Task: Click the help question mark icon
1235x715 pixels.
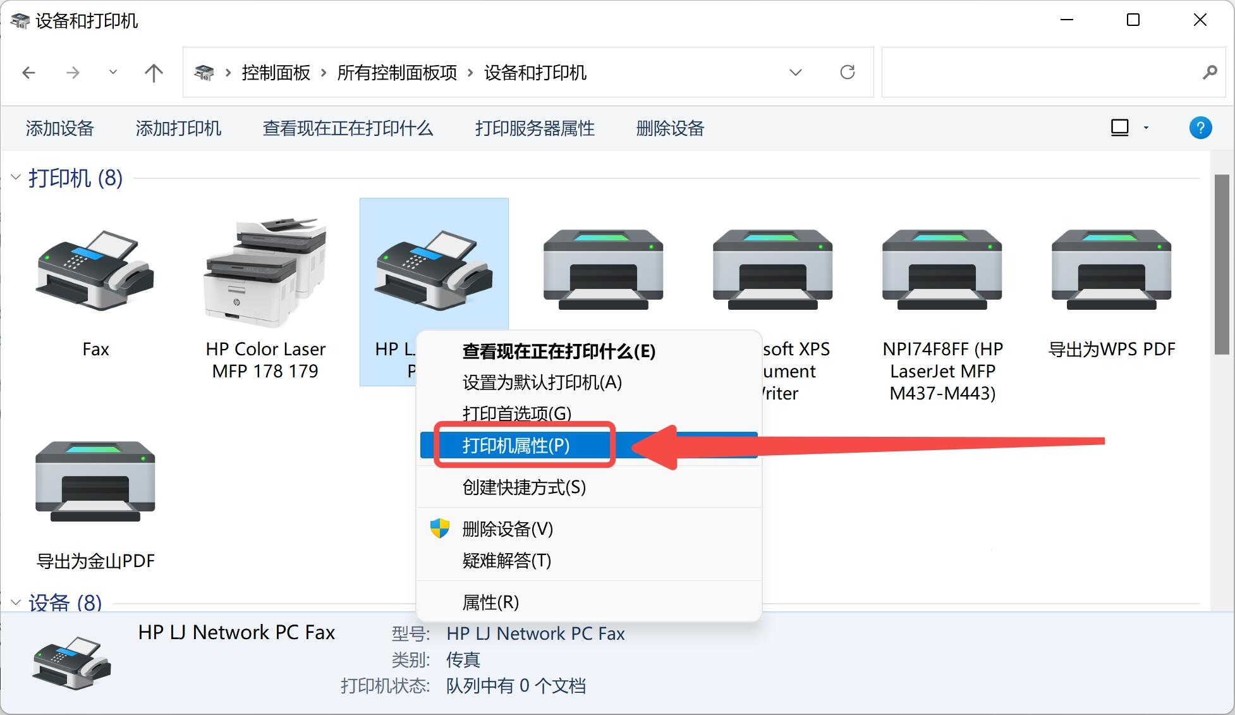Action: (x=1200, y=128)
